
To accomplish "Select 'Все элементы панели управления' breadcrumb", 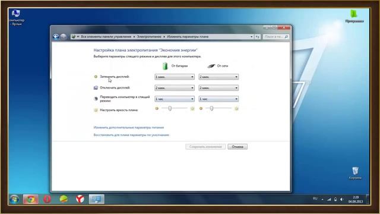I will 106,37.
